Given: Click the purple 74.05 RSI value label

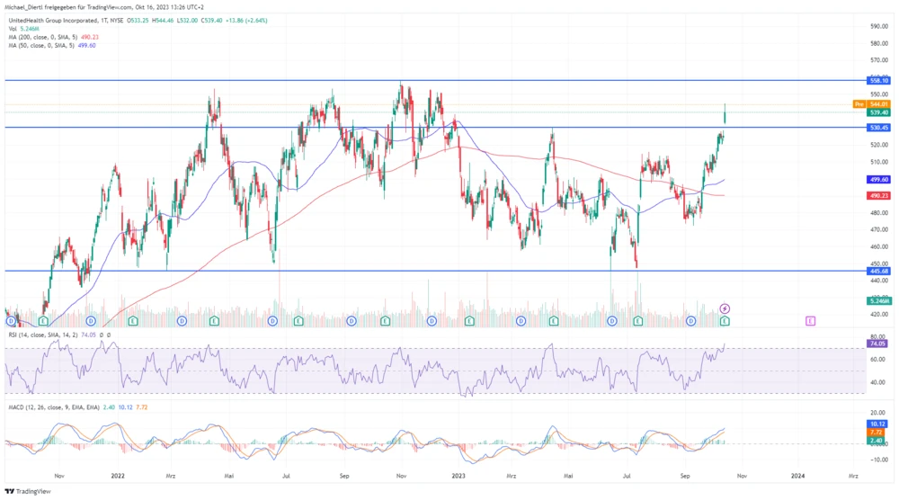Looking at the screenshot, I should point(878,344).
